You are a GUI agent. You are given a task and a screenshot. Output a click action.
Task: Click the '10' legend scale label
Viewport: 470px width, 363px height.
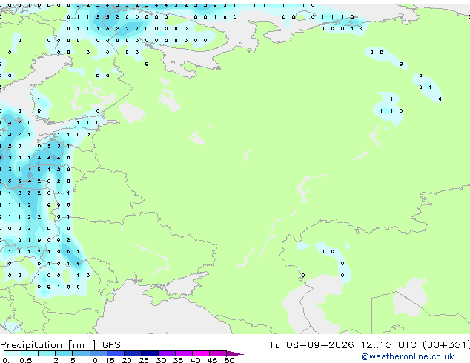[x=93, y=360]
